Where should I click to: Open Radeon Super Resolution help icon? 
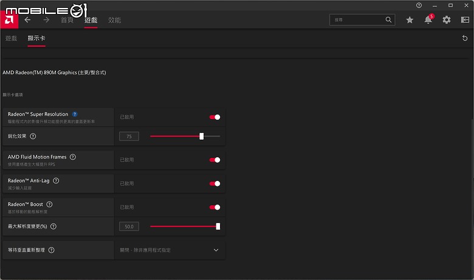(75, 114)
